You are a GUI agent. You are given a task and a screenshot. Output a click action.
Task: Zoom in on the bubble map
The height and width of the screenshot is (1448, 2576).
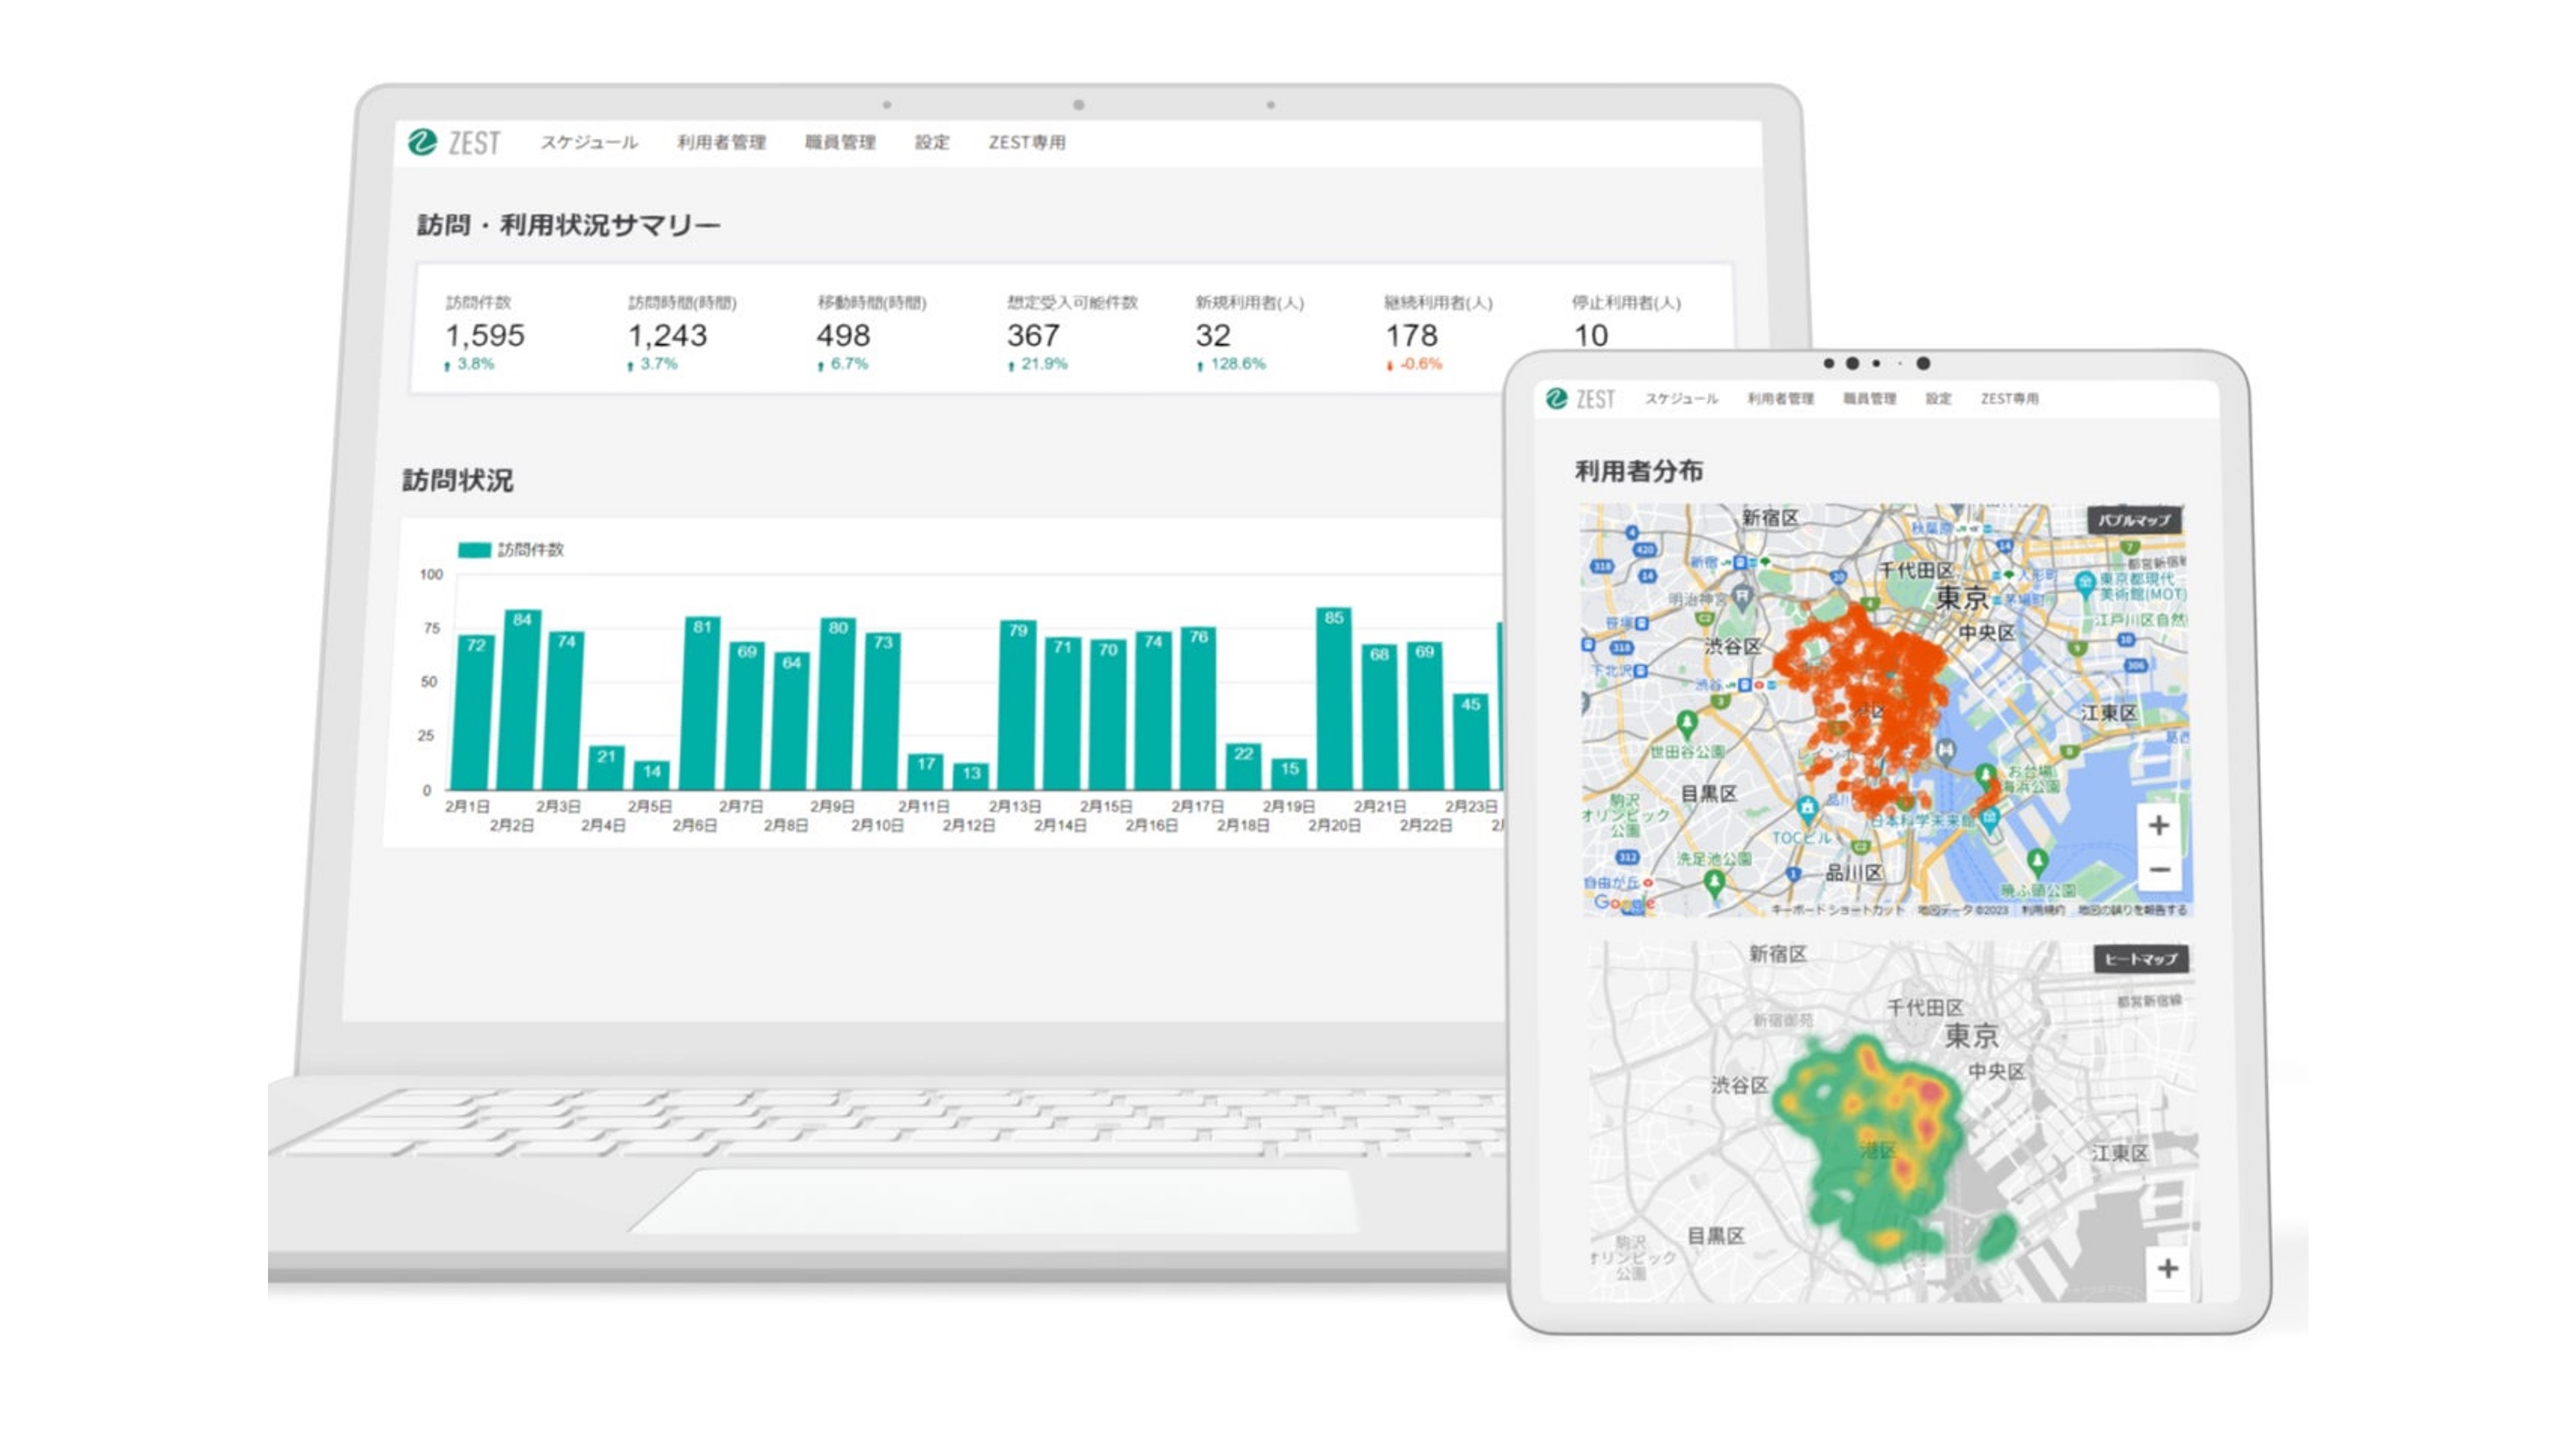pos(2158,826)
